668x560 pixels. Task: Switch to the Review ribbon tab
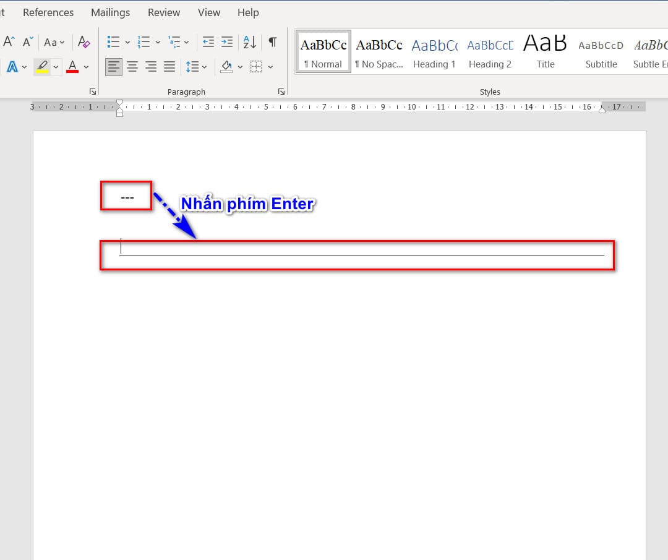tap(164, 12)
